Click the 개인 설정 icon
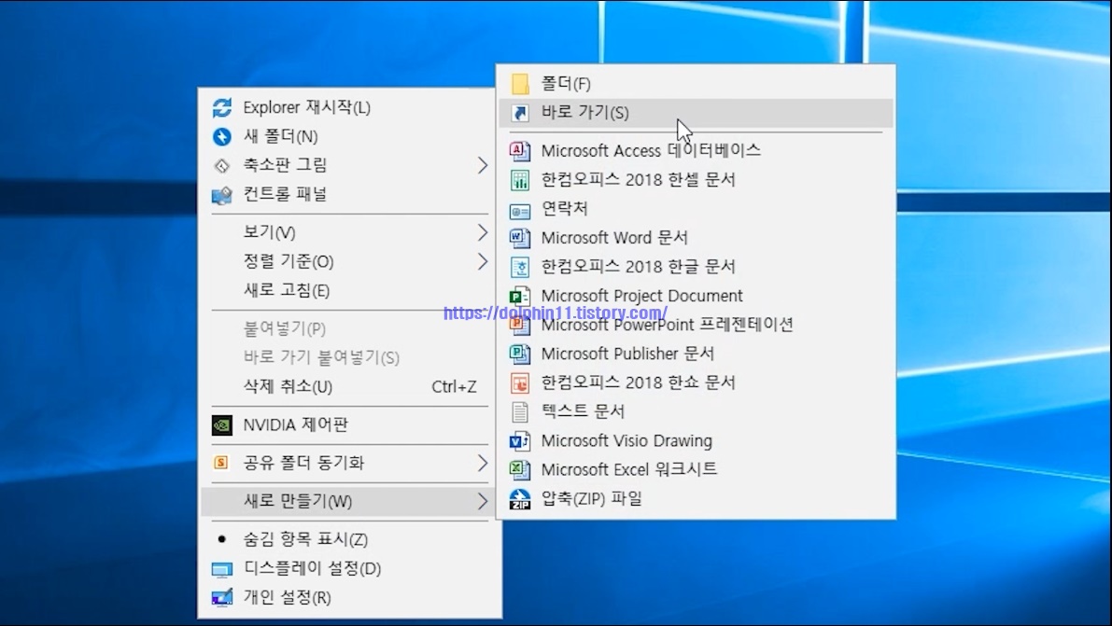Screen dimensions: 1112x626 pos(222,598)
